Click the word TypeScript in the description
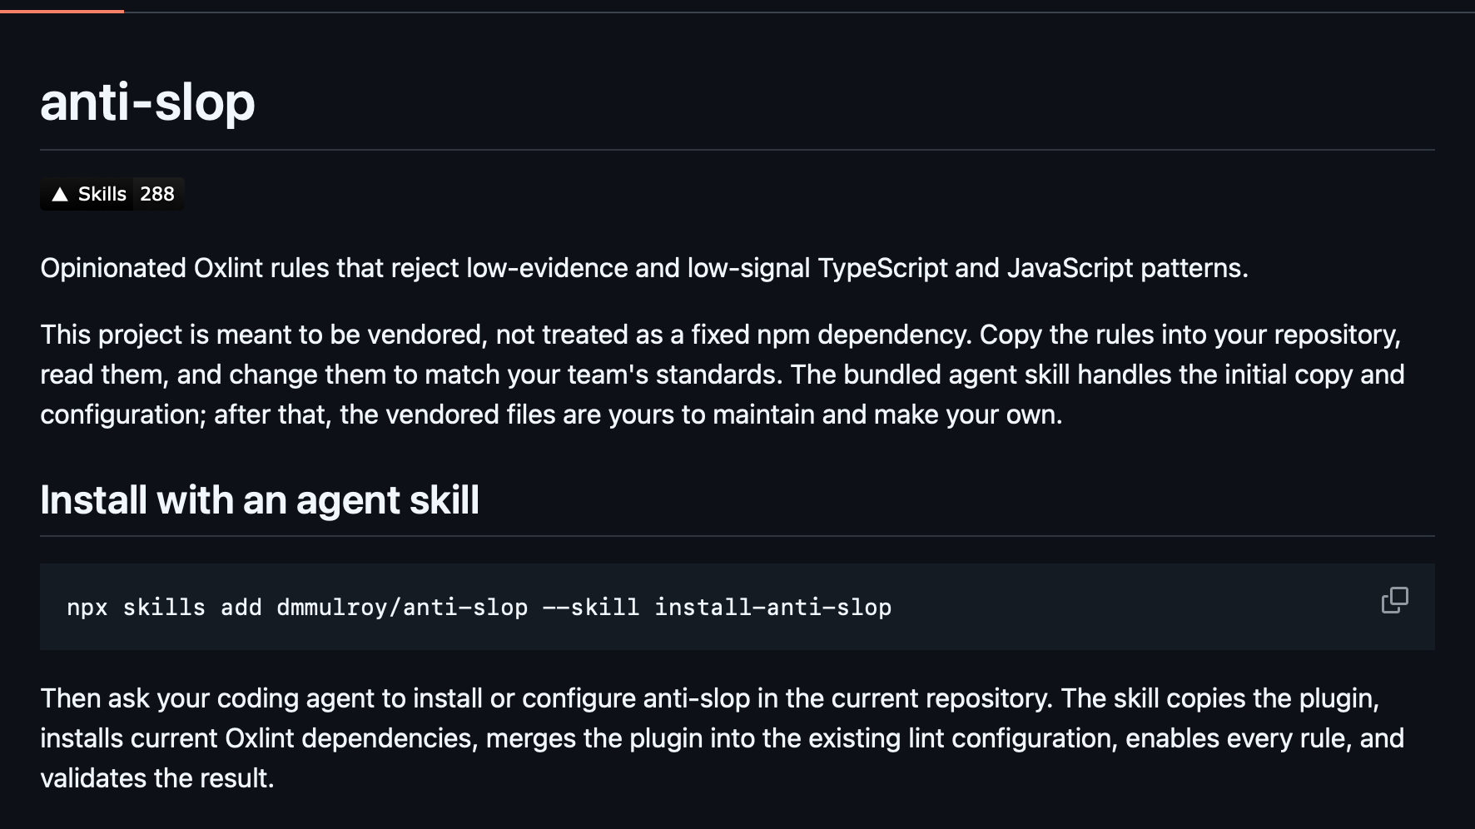Viewport: 1475px width, 829px height. [x=882, y=268]
